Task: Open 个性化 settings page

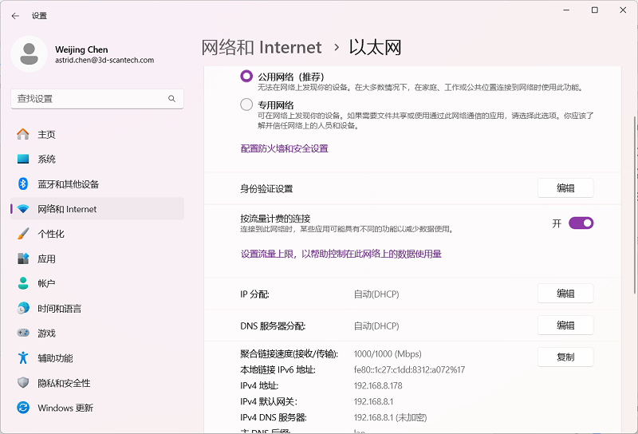Action: 97,234
